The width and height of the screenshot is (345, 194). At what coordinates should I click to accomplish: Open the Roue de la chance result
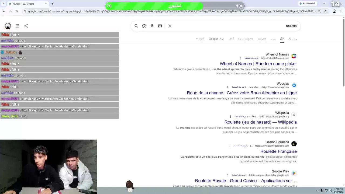click(x=242, y=93)
